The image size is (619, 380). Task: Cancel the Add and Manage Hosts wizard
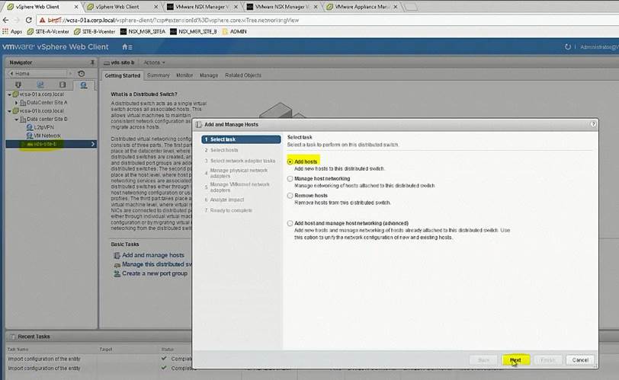click(579, 359)
